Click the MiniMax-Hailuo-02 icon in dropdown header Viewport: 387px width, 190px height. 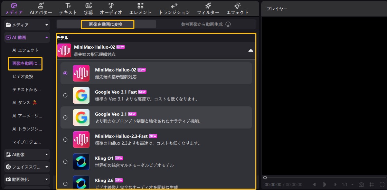click(64, 50)
